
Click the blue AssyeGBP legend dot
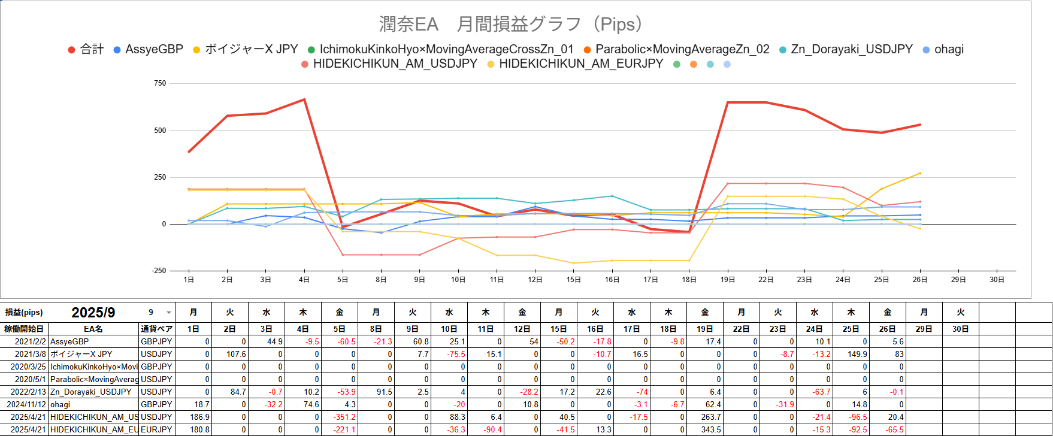click(x=117, y=50)
